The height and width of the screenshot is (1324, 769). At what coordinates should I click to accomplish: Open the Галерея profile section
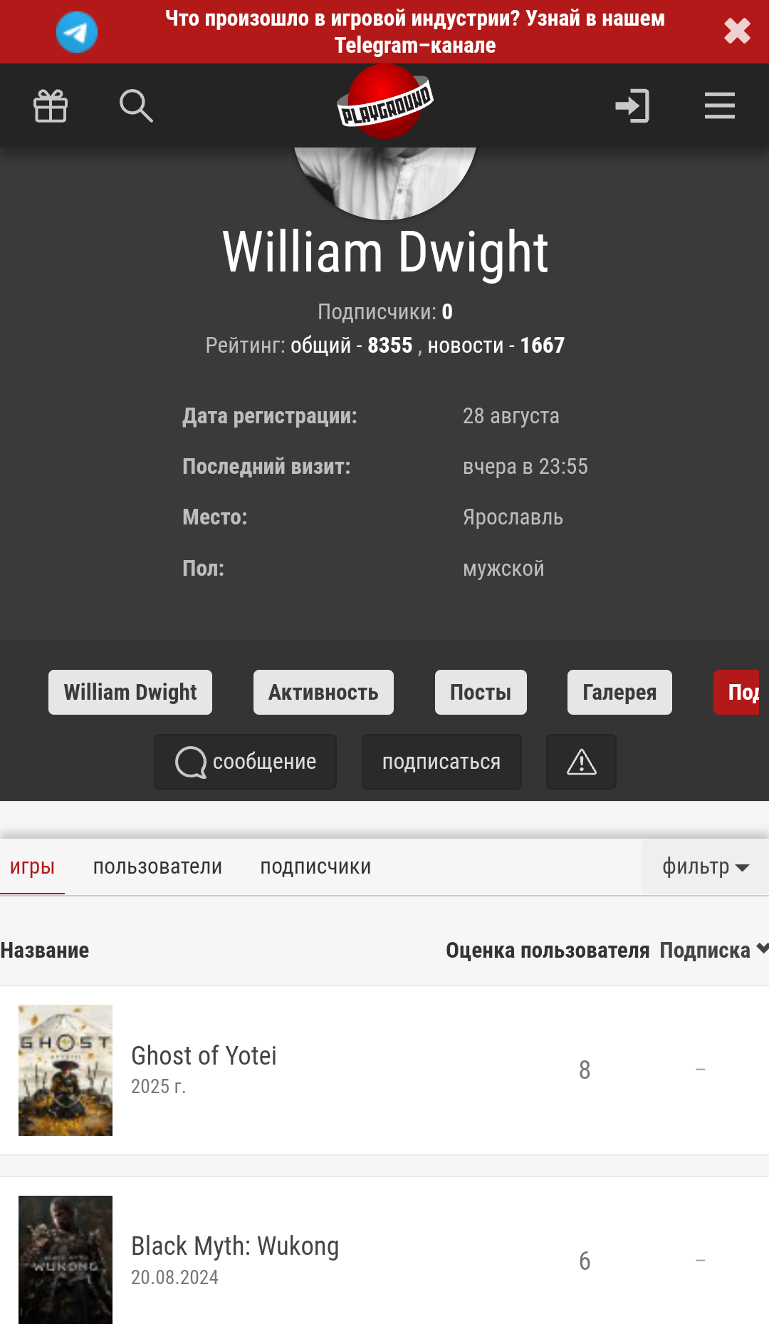[x=619, y=692]
